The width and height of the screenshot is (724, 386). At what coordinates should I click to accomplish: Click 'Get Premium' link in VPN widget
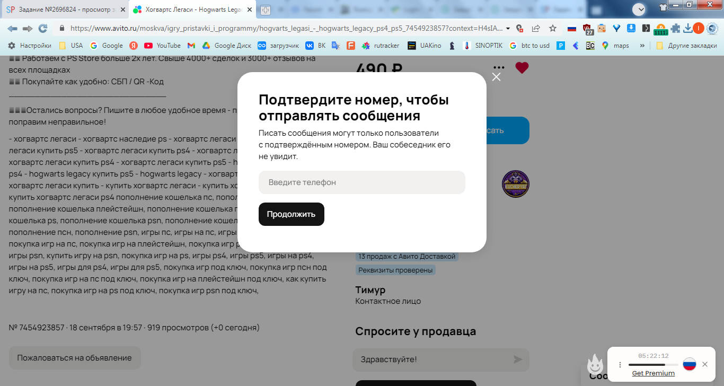coord(654,373)
